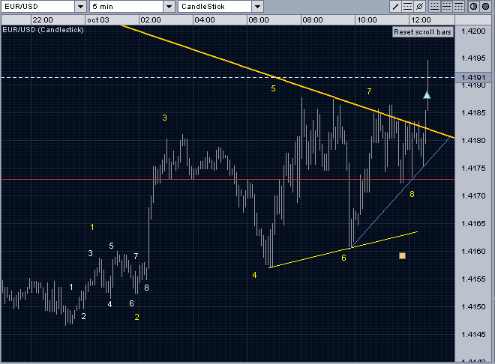
Task: Choose line style with solid top line
Action: (458, 6)
